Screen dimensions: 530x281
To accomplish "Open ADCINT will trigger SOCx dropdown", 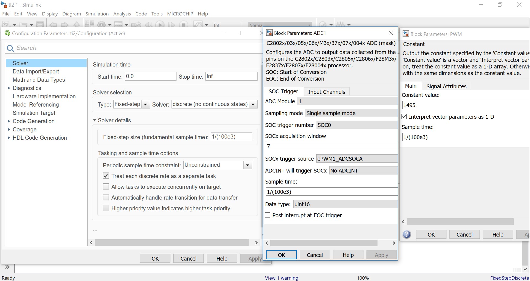I will [363, 171].
